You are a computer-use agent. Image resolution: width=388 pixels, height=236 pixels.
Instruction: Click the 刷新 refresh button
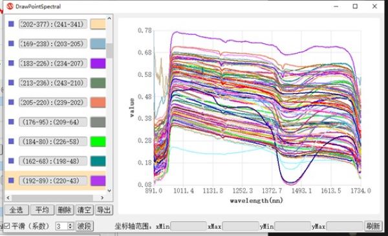[x=373, y=226]
